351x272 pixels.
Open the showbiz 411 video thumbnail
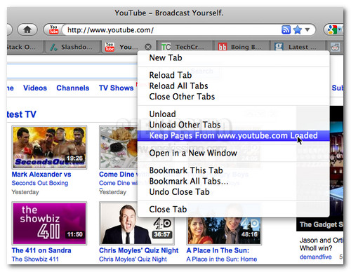[49, 224]
